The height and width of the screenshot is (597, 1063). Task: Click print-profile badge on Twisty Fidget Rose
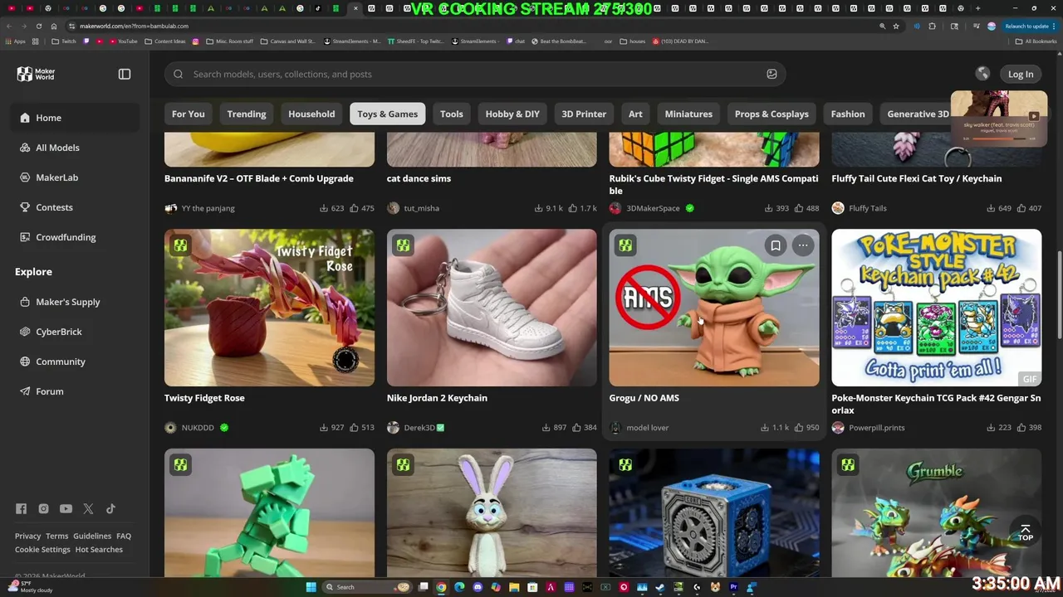click(x=180, y=245)
